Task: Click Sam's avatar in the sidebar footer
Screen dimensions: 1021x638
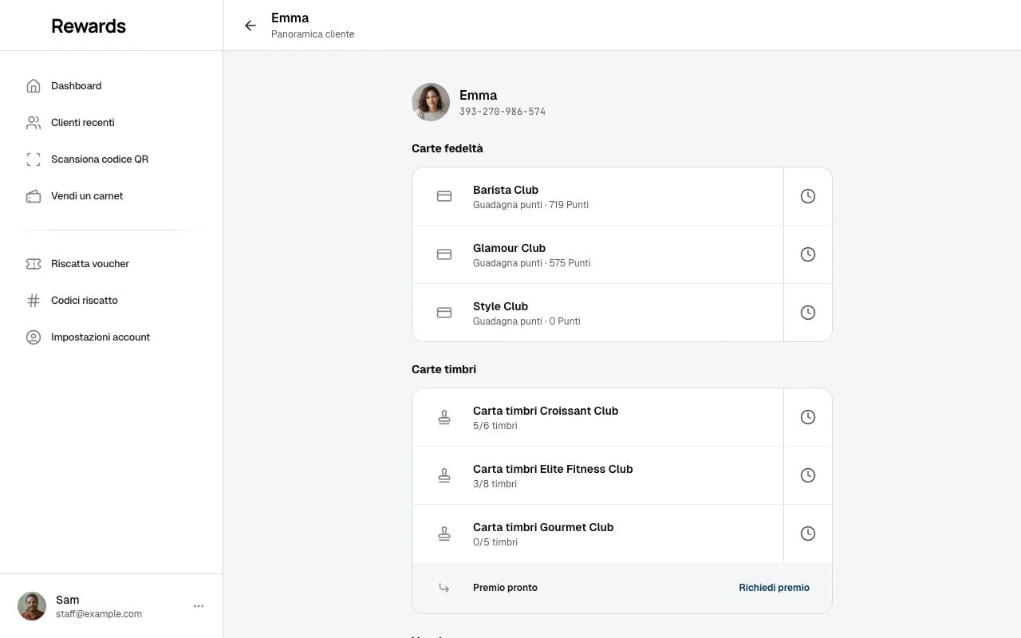Action: pyautogui.click(x=32, y=606)
